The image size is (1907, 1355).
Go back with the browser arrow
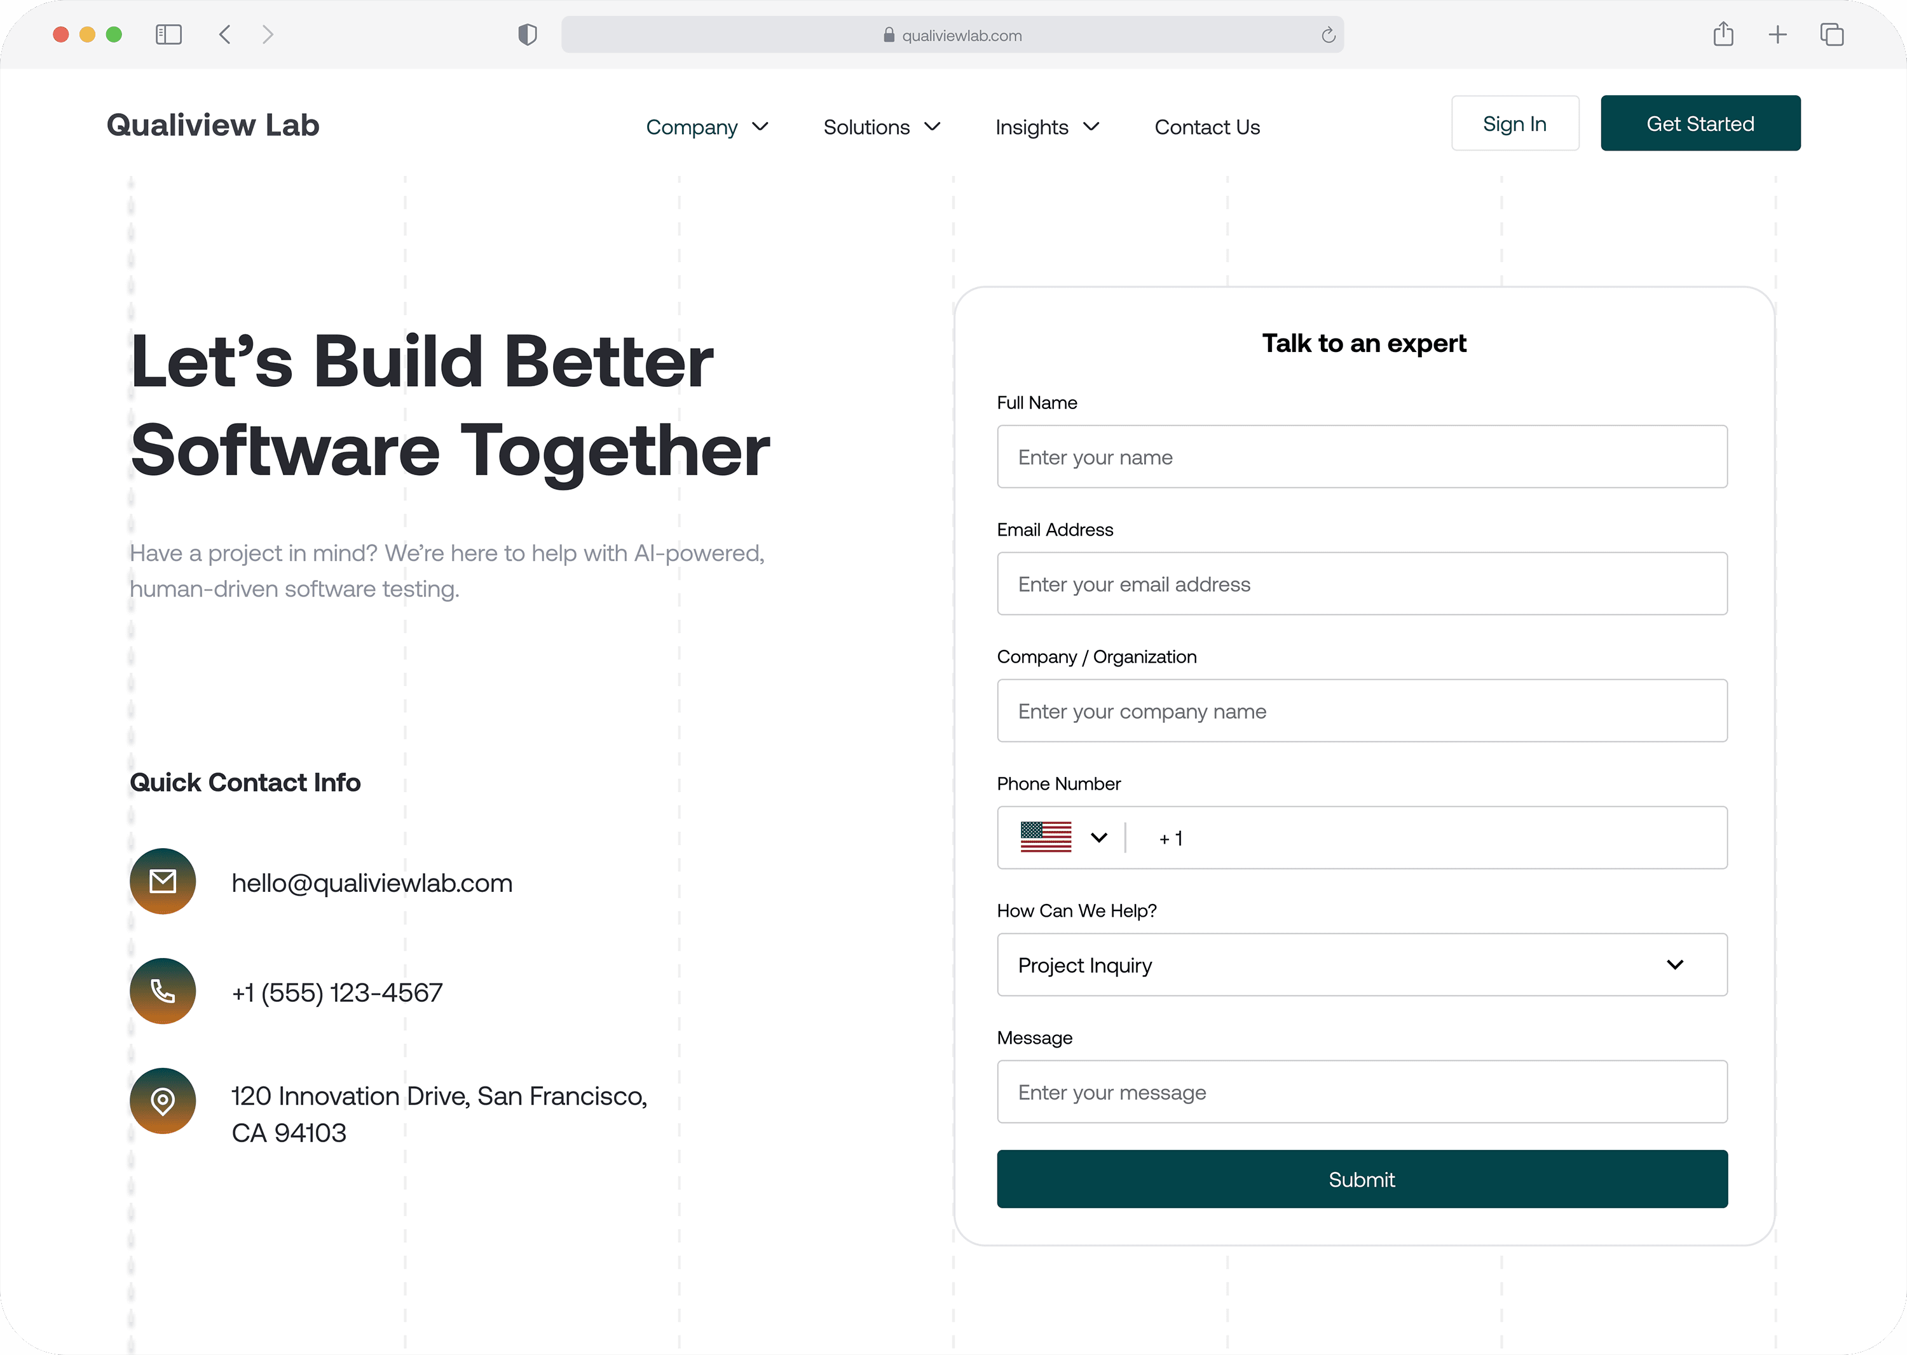(x=224, y=35)
